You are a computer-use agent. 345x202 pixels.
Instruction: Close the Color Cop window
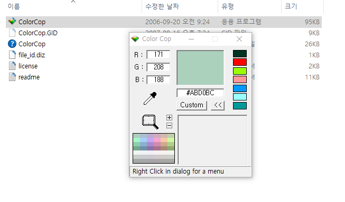coord(239,39)
